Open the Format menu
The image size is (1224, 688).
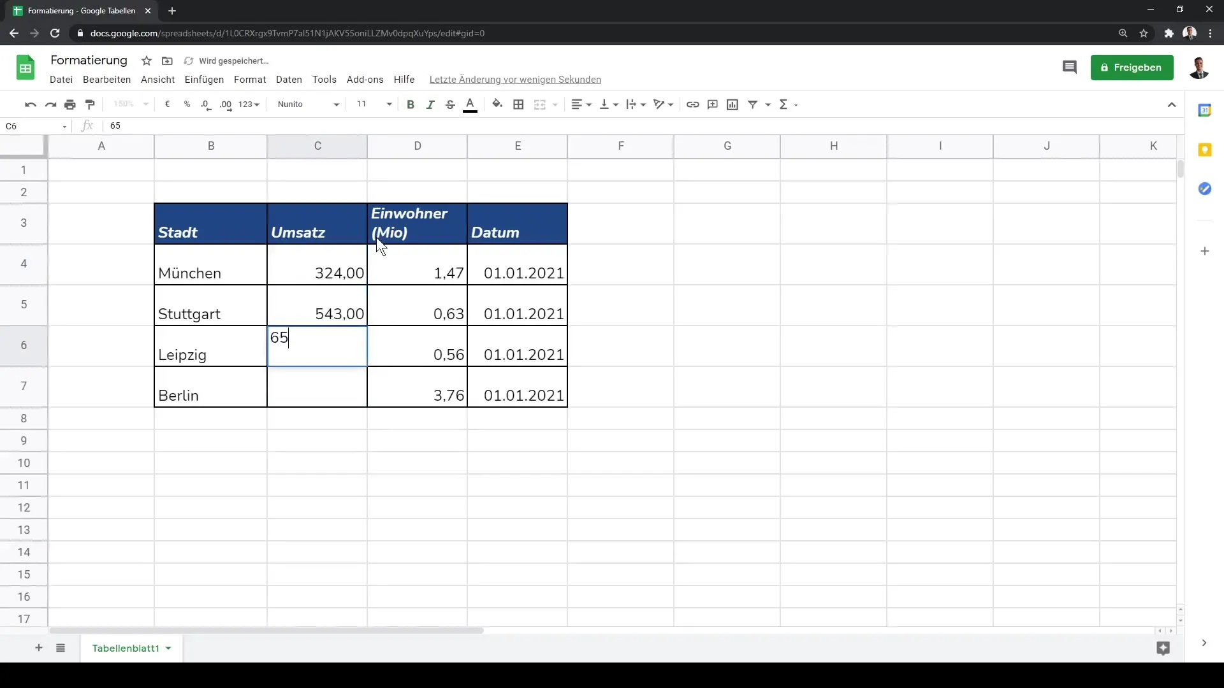(250, 80)
